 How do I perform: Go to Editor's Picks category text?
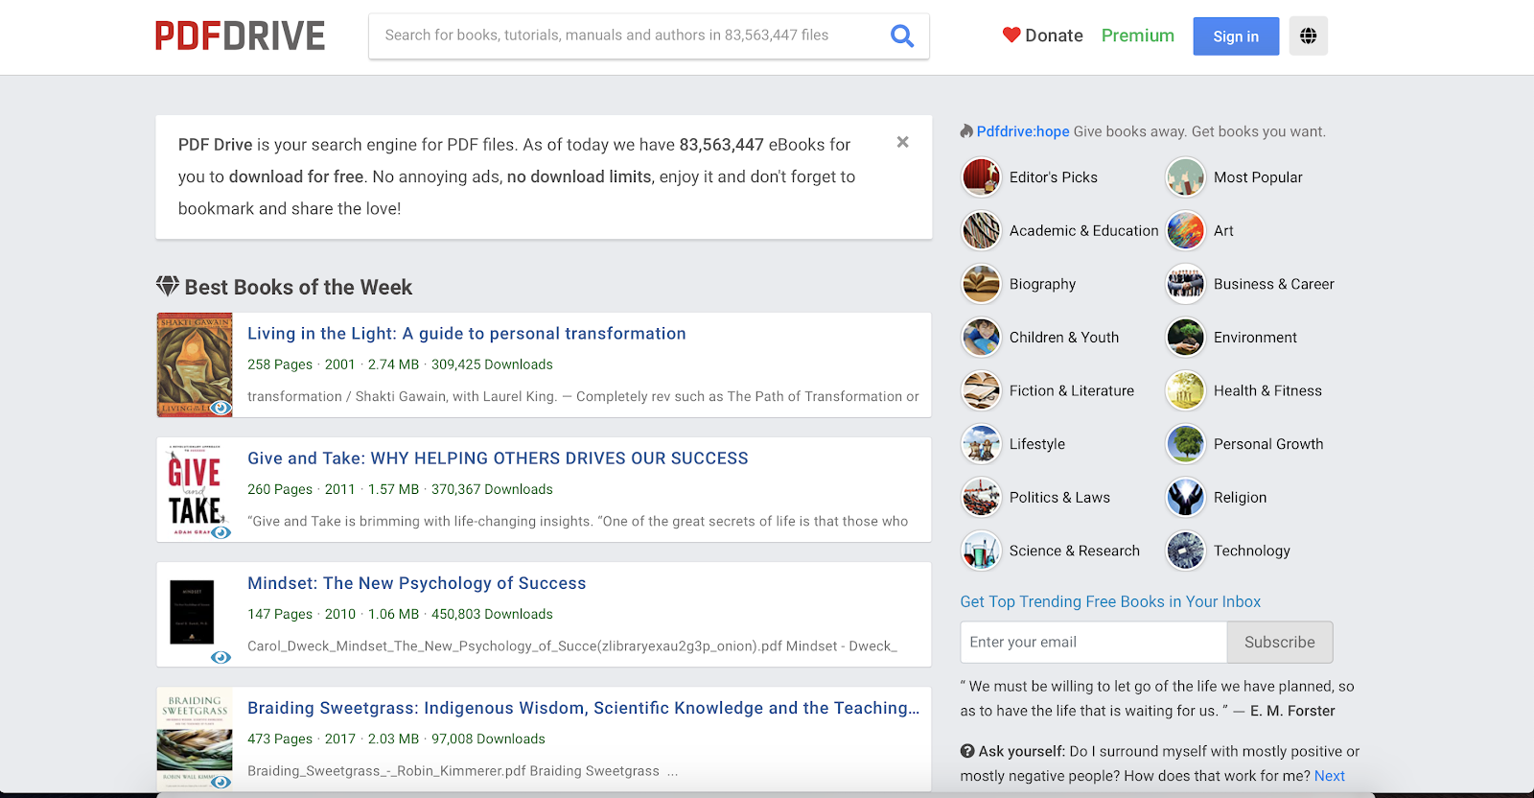point(1053,177)
